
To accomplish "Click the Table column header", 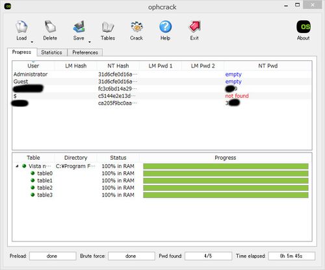I will pyautogui.click(x=33, y=158).
